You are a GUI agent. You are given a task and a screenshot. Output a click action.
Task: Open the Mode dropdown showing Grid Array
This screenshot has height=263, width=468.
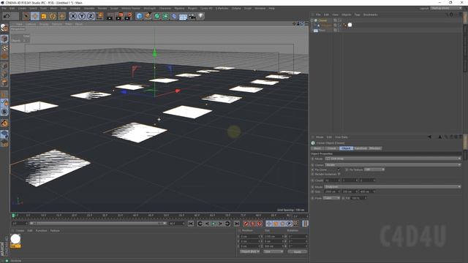tap(393, 159)
